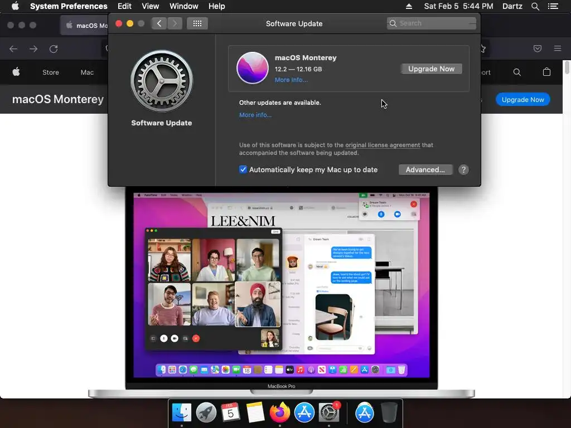The image size is (571, 428).
Task: Open Launchpad from the Dock
Action: click(x=206, y=412)
